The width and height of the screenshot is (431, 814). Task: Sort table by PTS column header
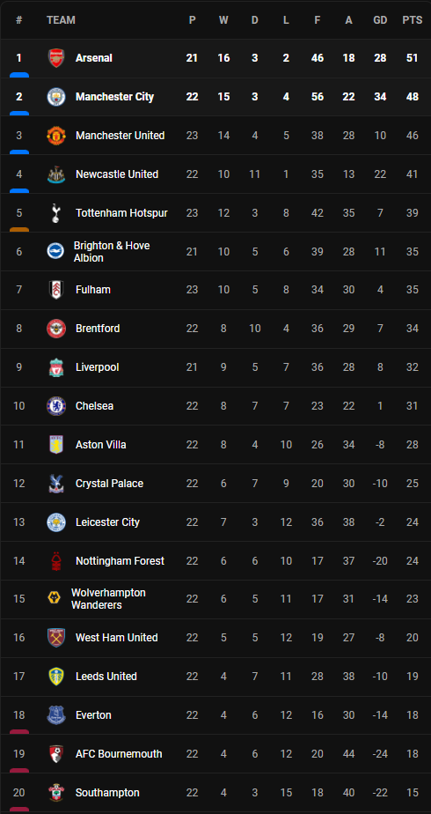pyautogui.click(x=413, y=20)
